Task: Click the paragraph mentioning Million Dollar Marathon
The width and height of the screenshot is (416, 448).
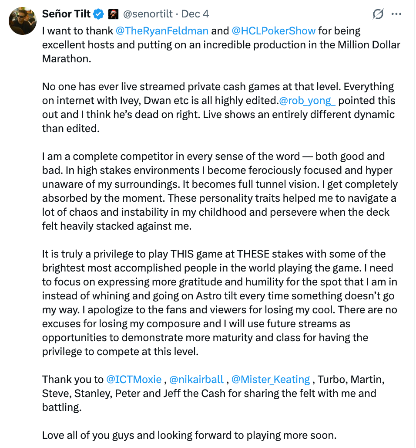Action: (218, 45)
